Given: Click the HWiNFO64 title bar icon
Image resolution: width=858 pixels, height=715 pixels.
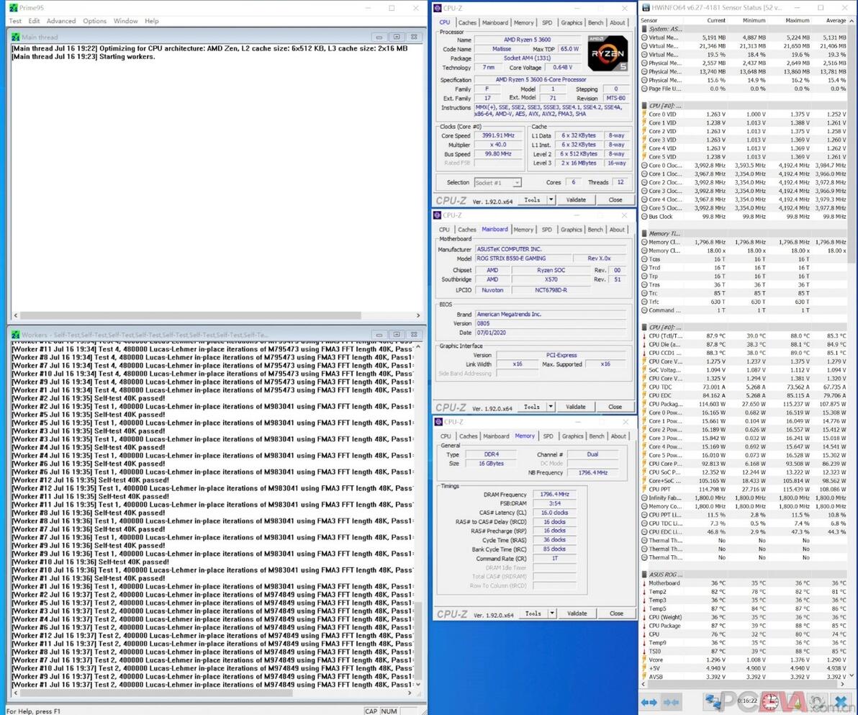Looking at the screenshot, I should [x=646, y=8].
